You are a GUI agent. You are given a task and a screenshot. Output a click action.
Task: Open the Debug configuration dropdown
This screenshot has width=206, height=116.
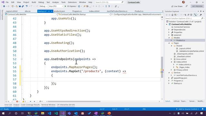click(x=43, y=6)
